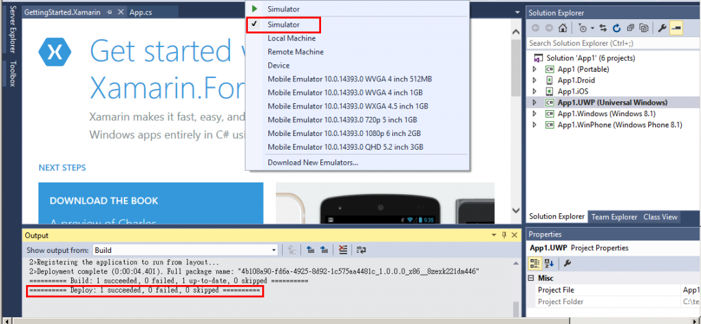The width and height of the screenshot is (701, 324).
Task: Click the Pending Changes Filter clock icon
Action: (582, 29)
